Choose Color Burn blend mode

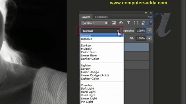tap(102, 52)
